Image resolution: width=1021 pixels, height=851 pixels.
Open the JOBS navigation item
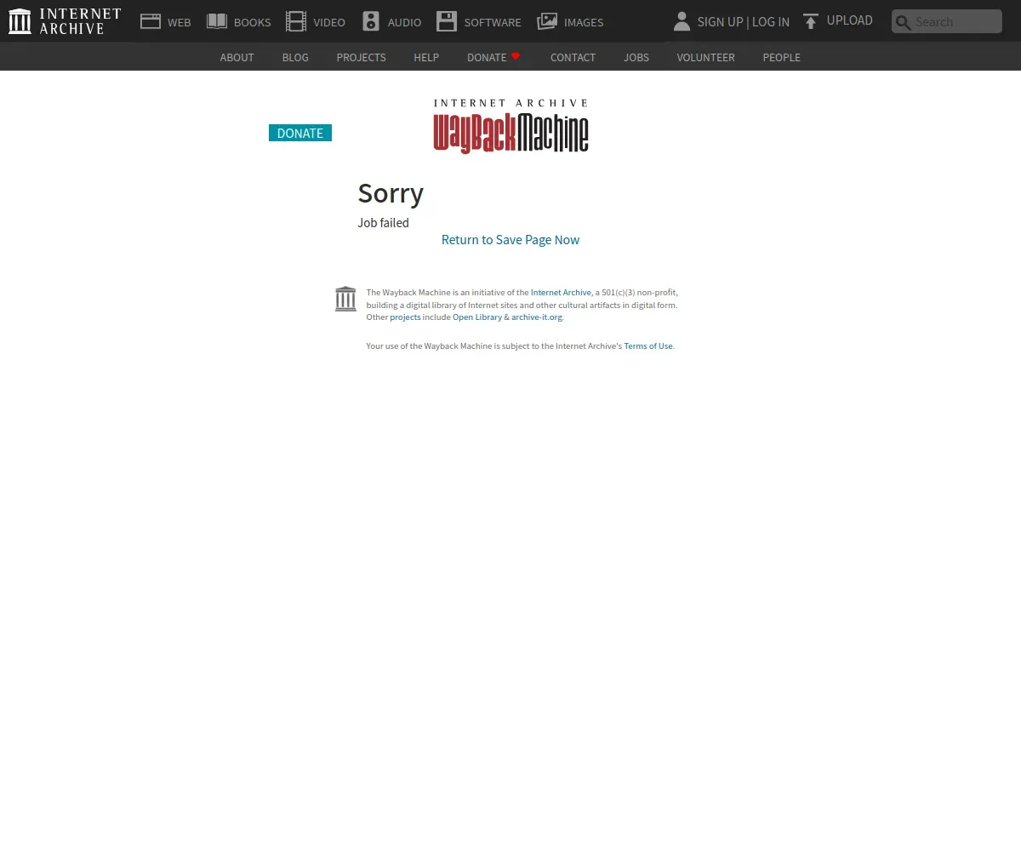pyautogui.click(x=636, y=57)
